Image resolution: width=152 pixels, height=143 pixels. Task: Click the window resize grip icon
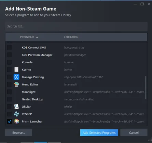[x=150, y=139]
